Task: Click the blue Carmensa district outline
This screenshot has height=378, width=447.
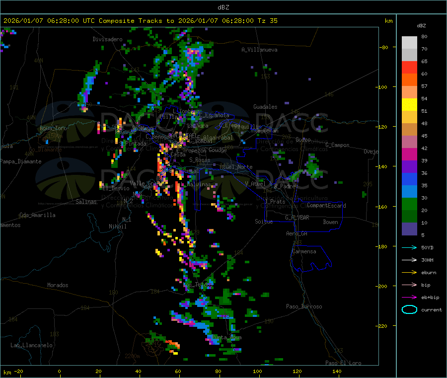Action: pos(311,258)
